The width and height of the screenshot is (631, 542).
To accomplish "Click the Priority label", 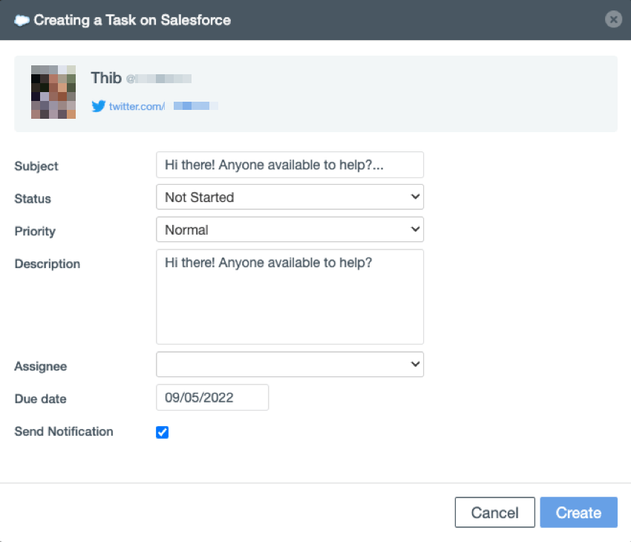I will [35, 232].
